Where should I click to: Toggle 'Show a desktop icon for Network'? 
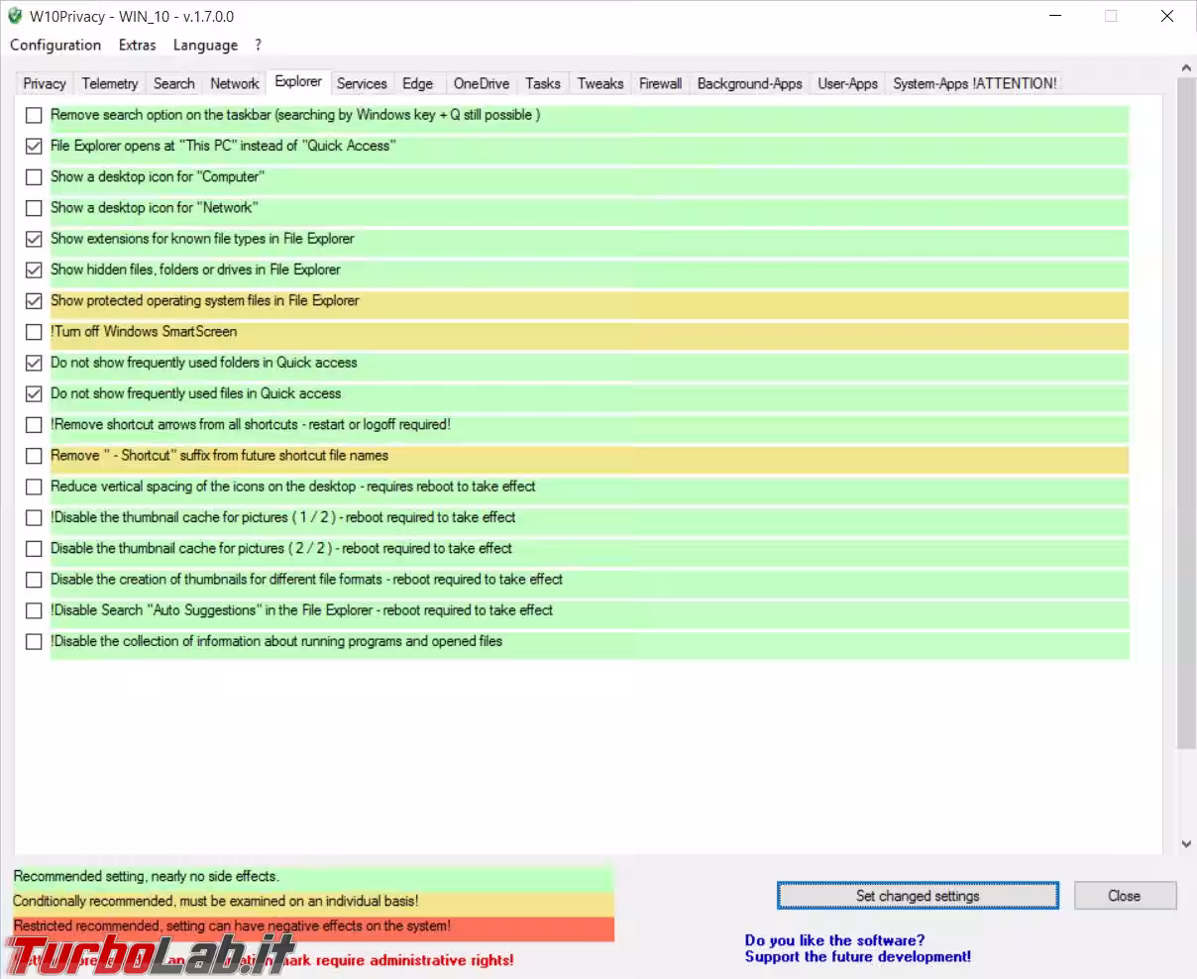(x=34, y=208)
